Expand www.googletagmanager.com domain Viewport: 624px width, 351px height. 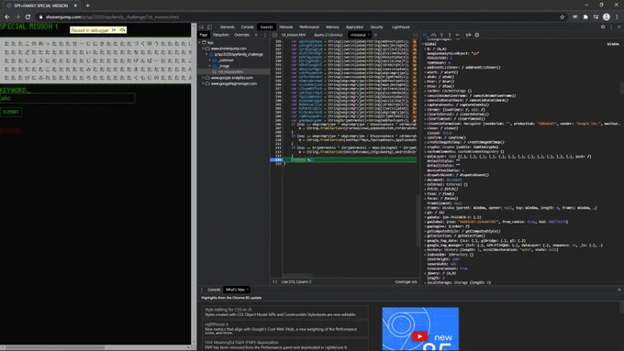pos(203,83)
